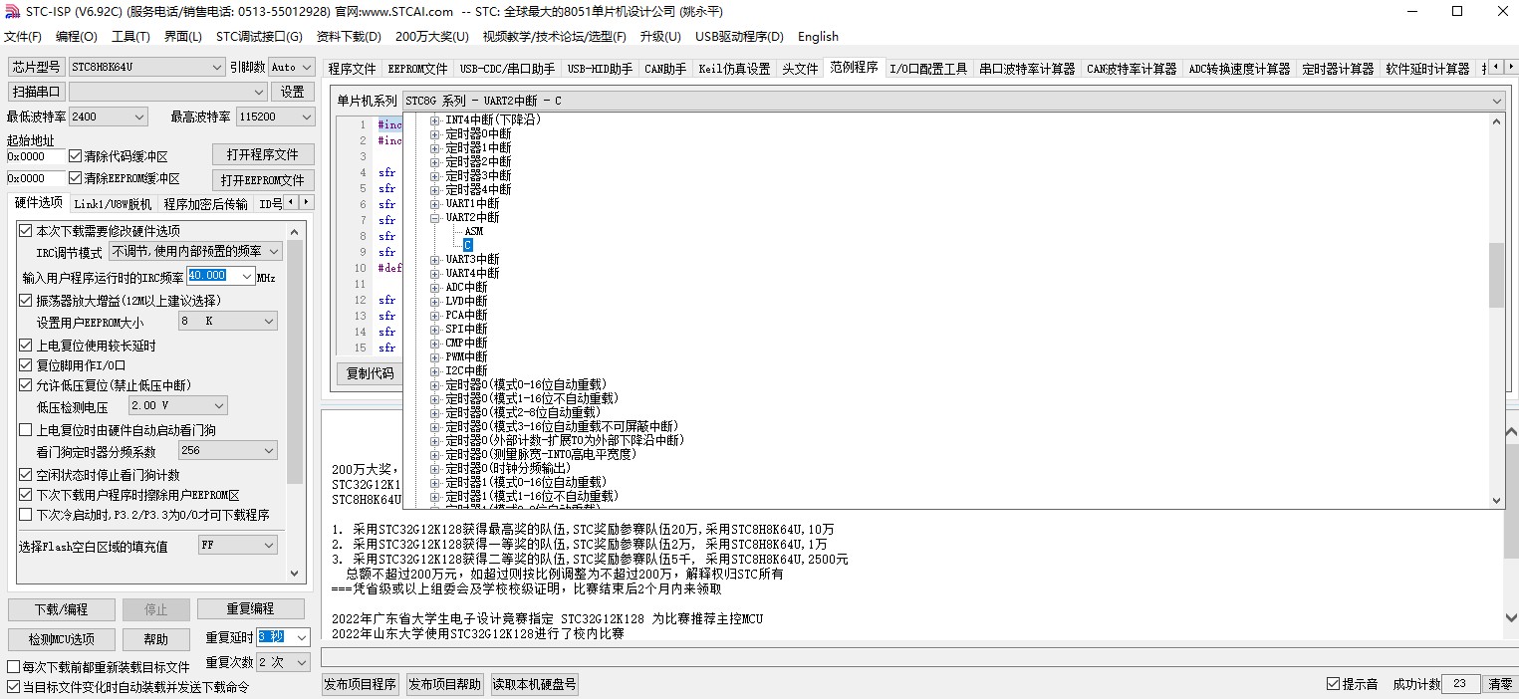Switch to the 程序文件 tab
Viewport: 1519px width, 699px height.
point(352,69)
